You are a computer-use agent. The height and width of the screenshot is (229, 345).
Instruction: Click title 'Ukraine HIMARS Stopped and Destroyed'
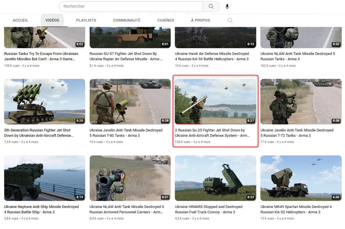[x=209, y=209]
